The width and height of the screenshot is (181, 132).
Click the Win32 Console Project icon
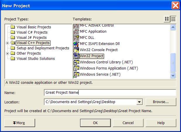pyautogui.click(x=76, y=50)
